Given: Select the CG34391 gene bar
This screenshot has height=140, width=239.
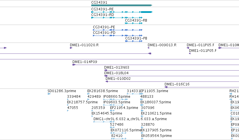Looking at the screenshot, I should tap(122, 5).
